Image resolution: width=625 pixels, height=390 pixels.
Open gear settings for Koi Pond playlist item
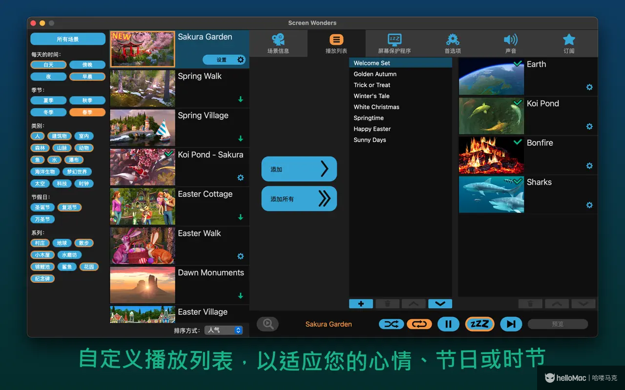click(x=589, y=126)
